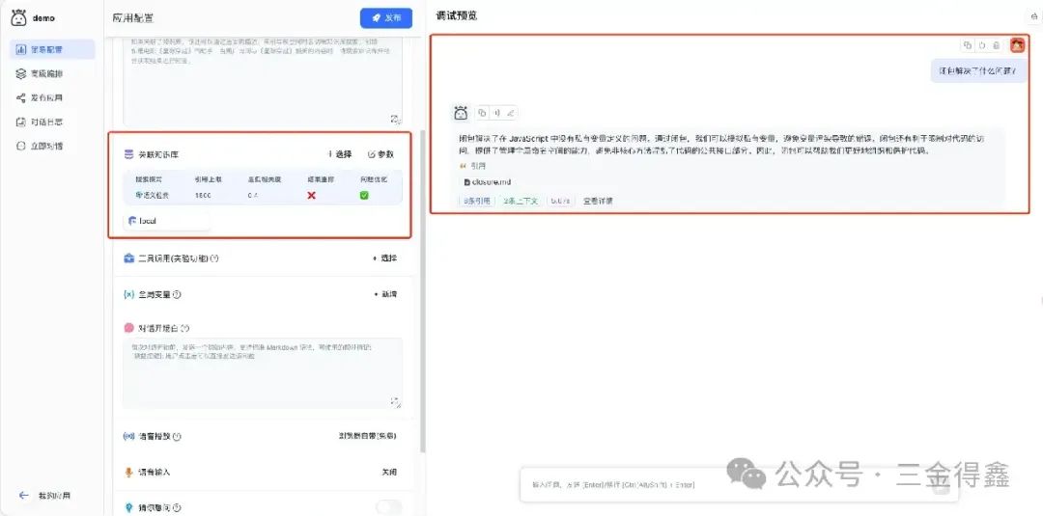This screenshot has width=1043, height=516.
Task: Click into the top prompt text area
Action: pos(262,81)
